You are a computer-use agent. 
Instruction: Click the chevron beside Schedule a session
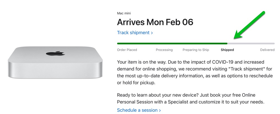(160, 110)
